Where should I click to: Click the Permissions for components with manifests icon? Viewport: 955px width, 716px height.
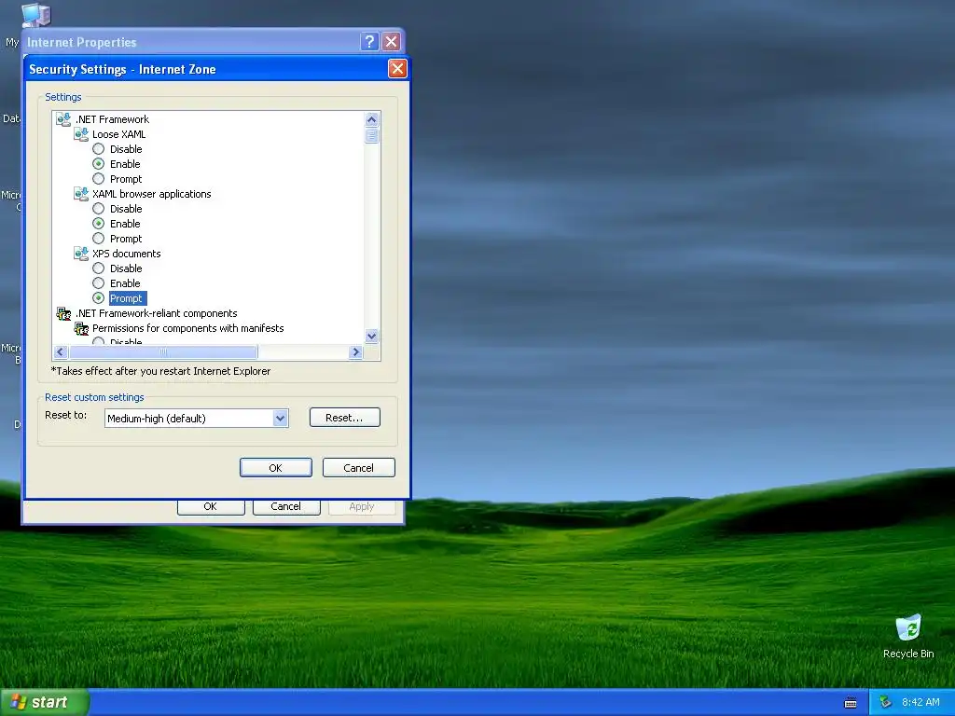point(81,328)
